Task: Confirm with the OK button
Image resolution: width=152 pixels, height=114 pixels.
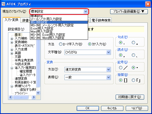Action: pos(88,108)
